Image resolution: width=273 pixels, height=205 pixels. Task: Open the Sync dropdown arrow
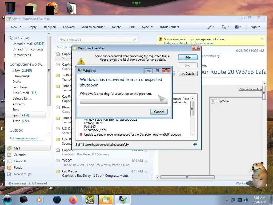pos(152,27)
